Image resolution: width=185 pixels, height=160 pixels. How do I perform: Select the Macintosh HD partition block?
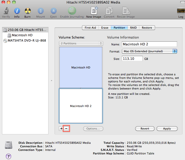point(81,67)
